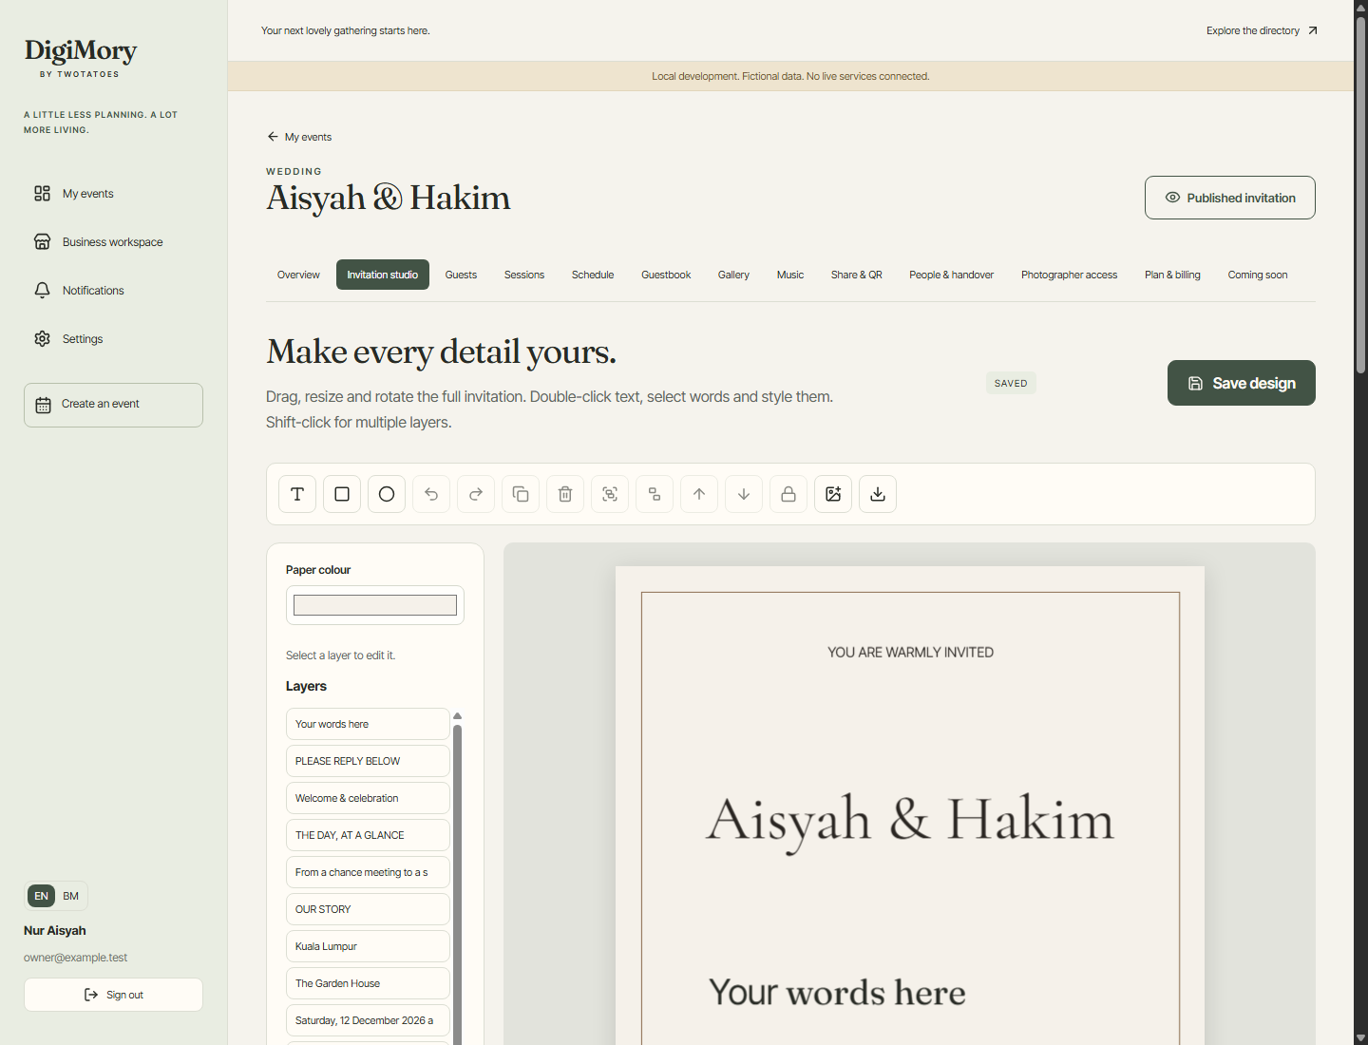Select 'The Garden House' layer
Image resolution: width=1368 pixels, height=1045 pixels.
tap(368, 983)
